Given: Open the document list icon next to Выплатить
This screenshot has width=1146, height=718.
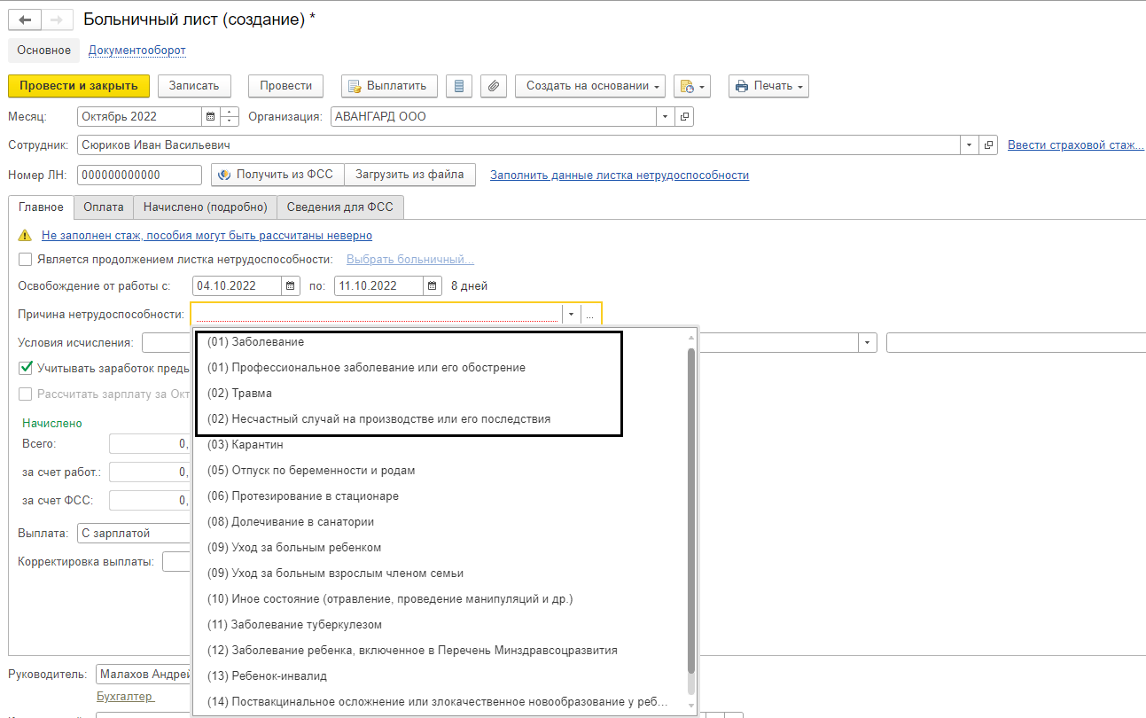Looking at the screenshot, I should click(x=458, y=86).
